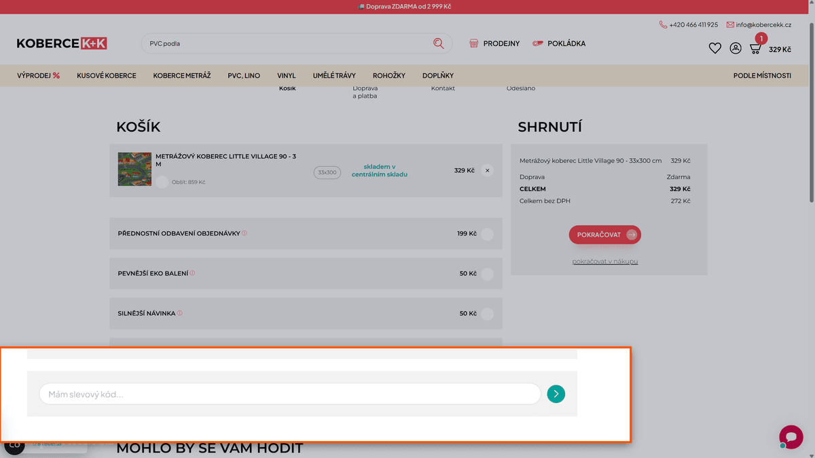Screen dimensions: 815x458
Task: Select the Košík checkout step
Action: (287, 88)
